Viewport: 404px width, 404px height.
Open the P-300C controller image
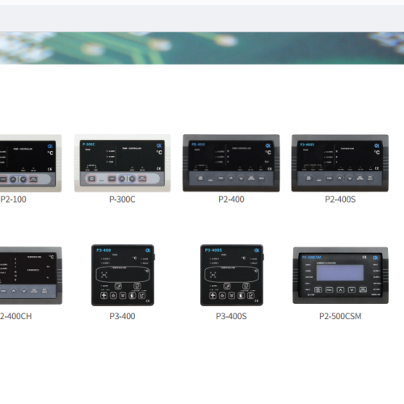[x=122, y=163]
